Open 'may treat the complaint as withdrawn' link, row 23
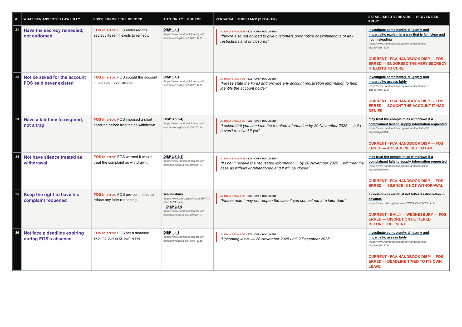 pos(407,121)
